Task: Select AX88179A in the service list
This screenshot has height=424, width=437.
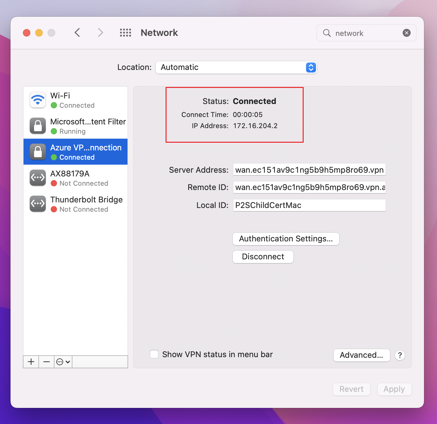Action: pyautogui.click(x=76, y=178)
